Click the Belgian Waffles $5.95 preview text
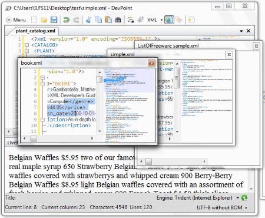The width and height of the screenshot is (265, 218). 44,157
